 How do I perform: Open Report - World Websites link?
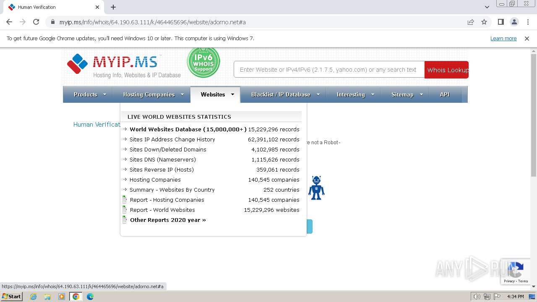click(162, 210)
